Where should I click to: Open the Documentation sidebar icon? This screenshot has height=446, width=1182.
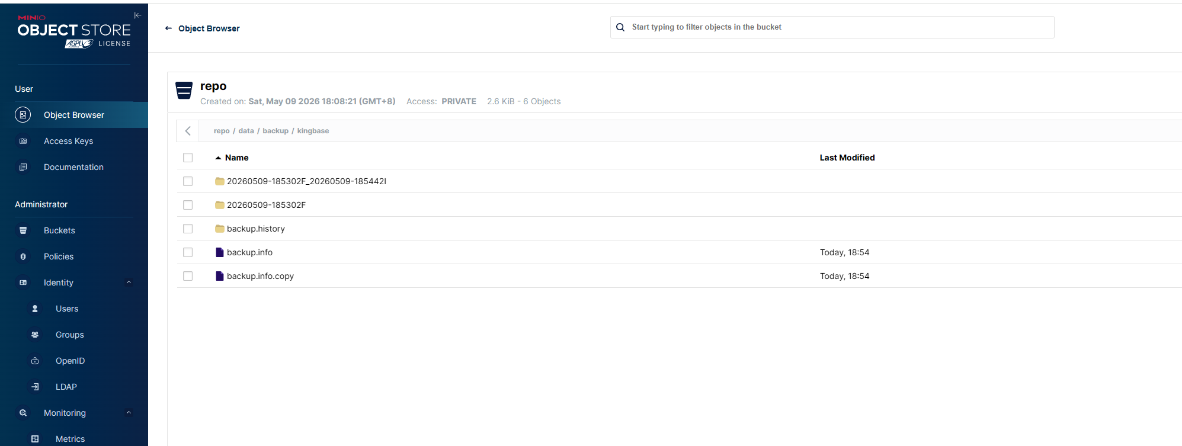[23, 167]
